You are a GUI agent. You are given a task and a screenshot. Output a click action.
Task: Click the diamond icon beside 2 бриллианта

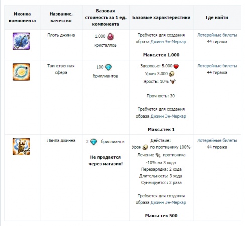tap(93, 142)
